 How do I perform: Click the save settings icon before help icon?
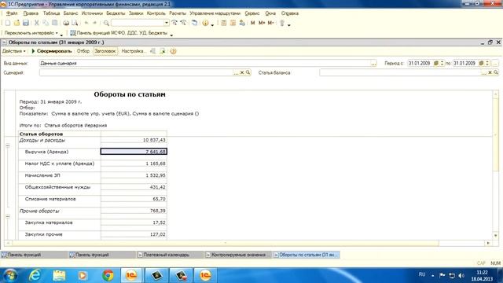pyautogui.click(x=163, y=51)
